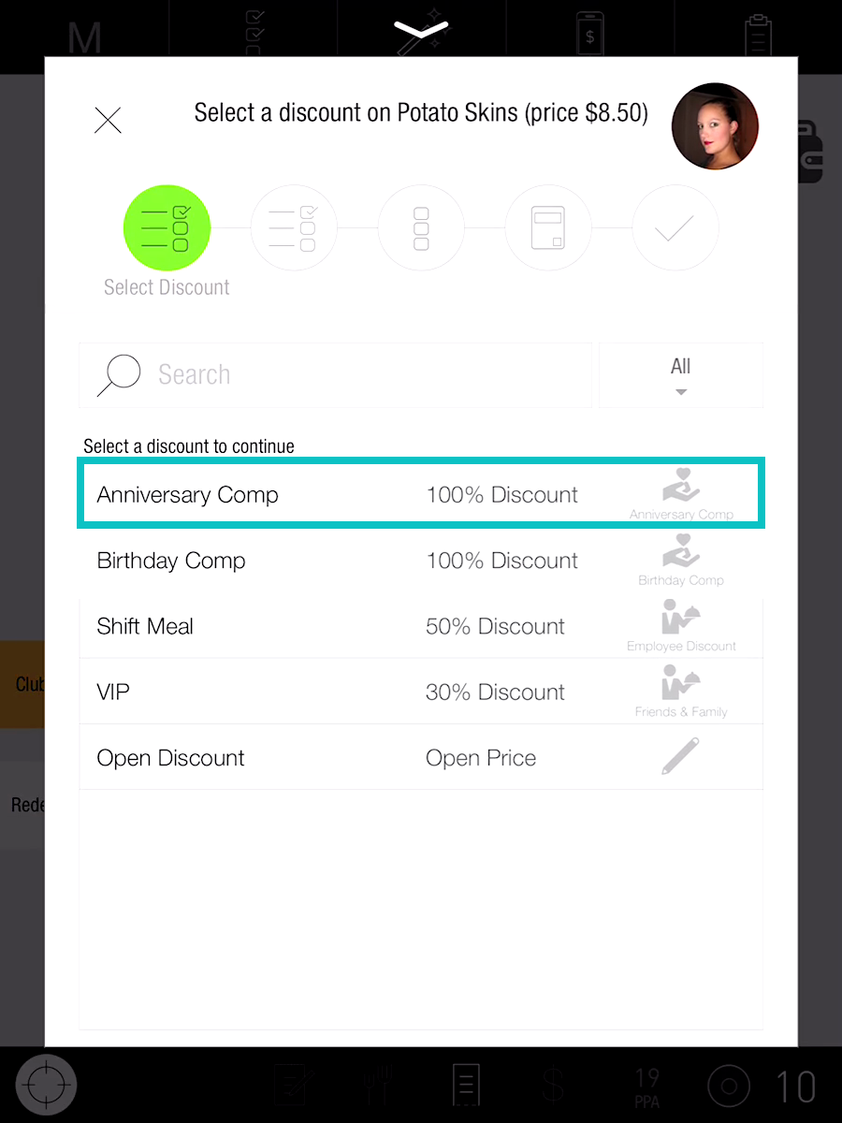Tap the user profile photo
Image resolution: width=842 pixels, height=1123 pixels.
pos(715,126)
